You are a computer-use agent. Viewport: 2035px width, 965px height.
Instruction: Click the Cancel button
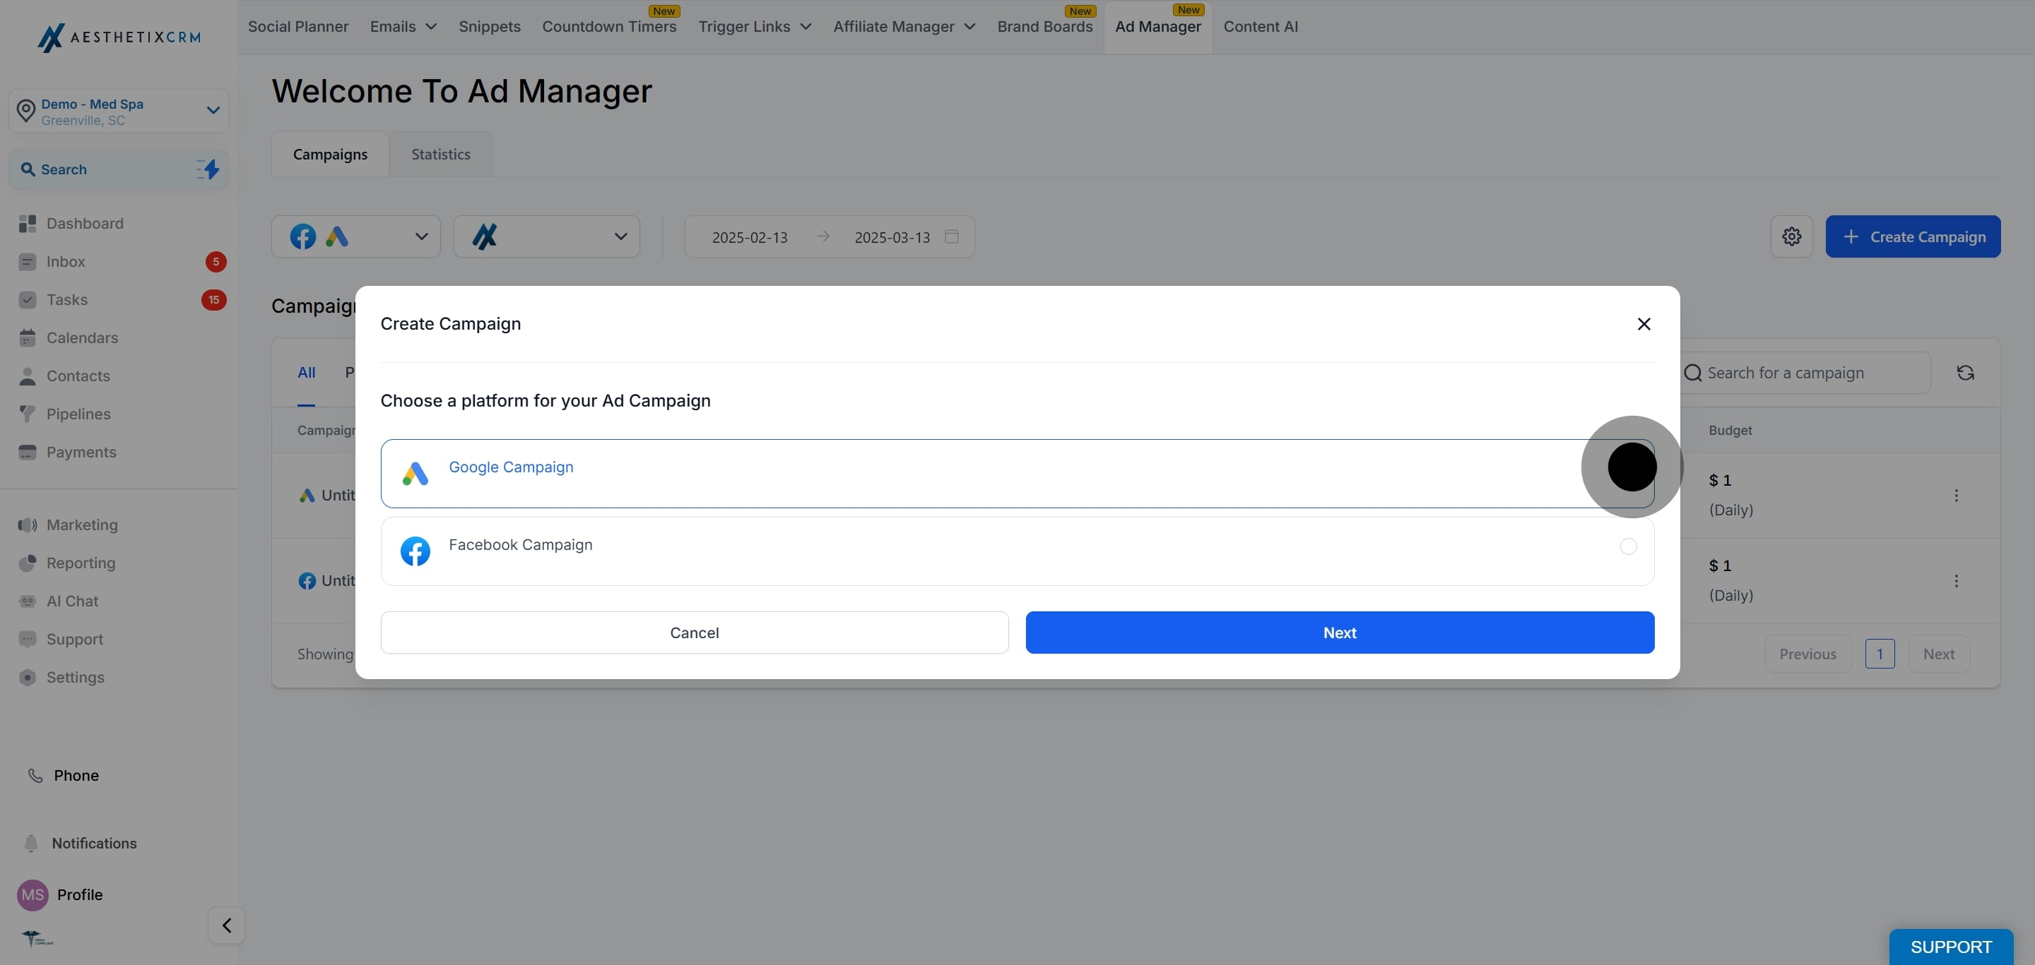695,632
